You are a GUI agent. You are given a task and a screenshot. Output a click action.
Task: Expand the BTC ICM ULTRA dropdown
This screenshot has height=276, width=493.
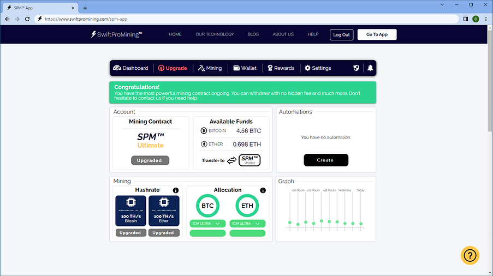pos(207,224)
